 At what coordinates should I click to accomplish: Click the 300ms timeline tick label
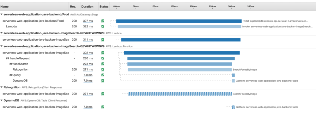coord(231,6)
